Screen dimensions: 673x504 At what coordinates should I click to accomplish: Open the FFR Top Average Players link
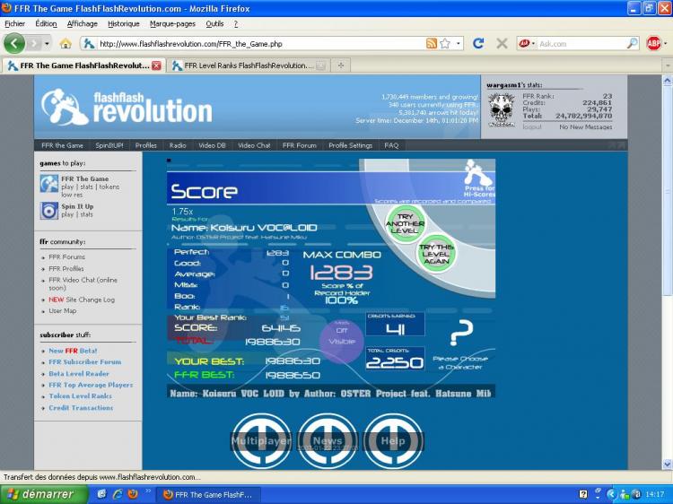pos(91,385)
